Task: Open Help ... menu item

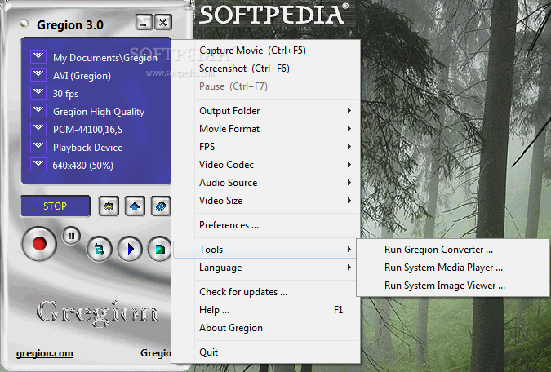Action: point(266,310)
